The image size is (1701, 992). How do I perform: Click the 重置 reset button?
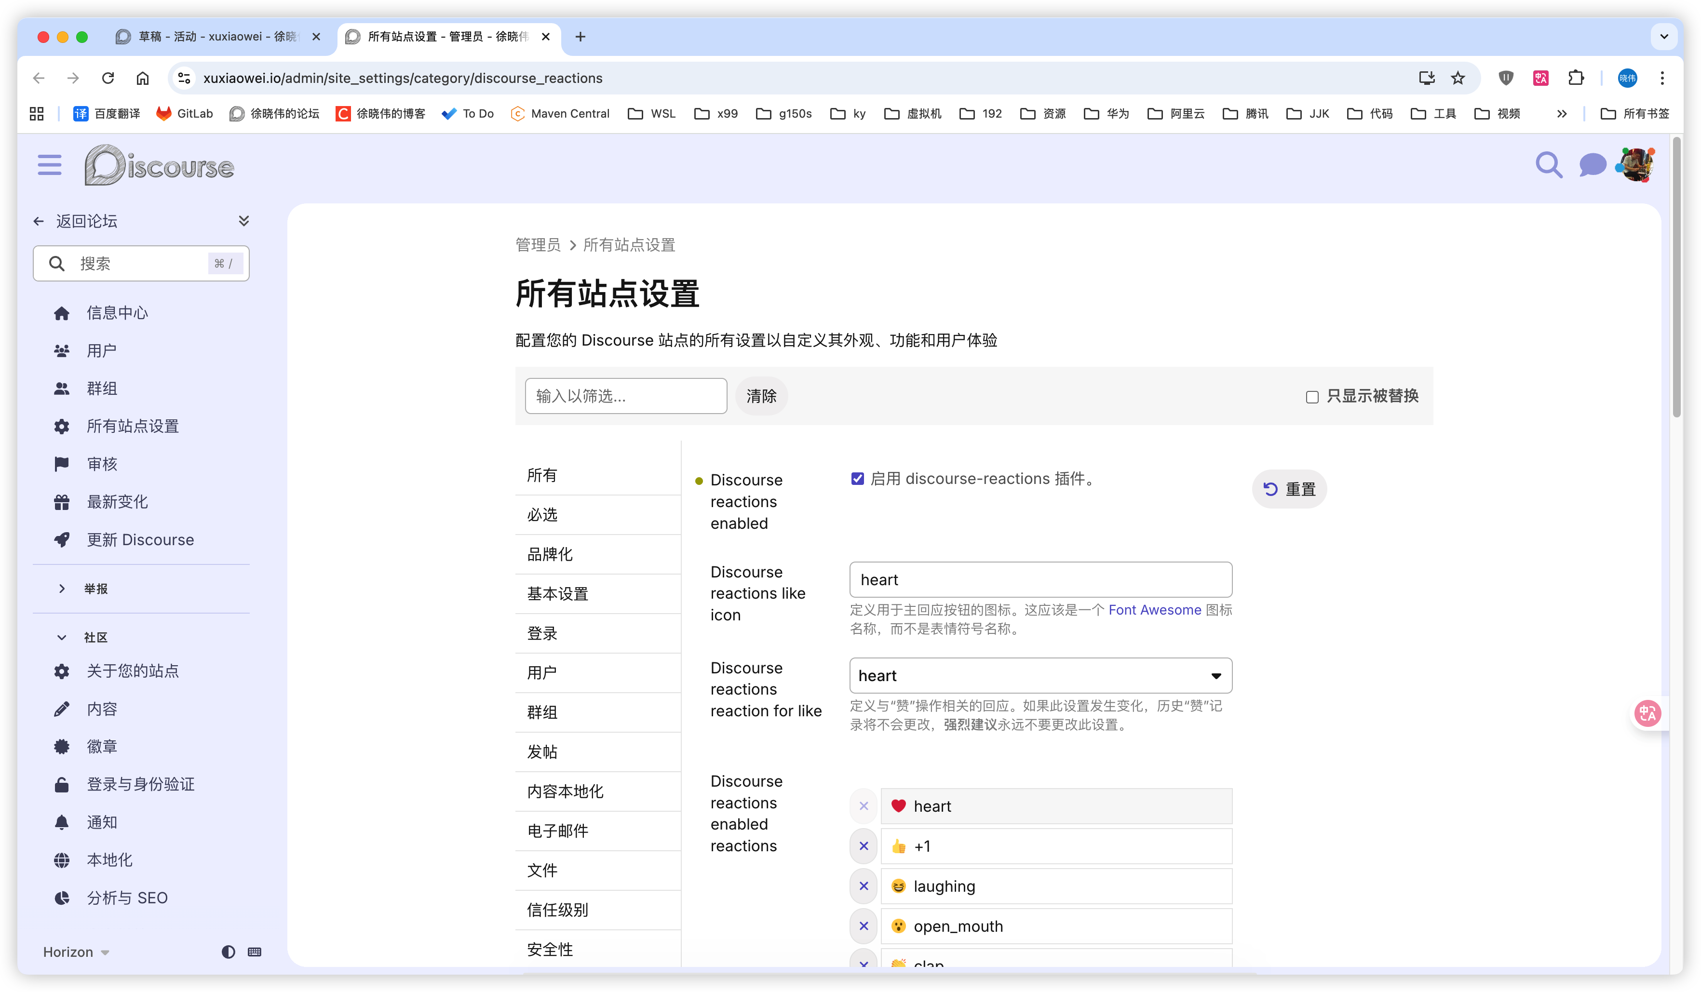[1289, 489]
